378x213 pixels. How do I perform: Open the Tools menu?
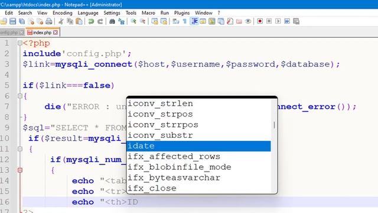pyautogui.click(x=131, y=13)
